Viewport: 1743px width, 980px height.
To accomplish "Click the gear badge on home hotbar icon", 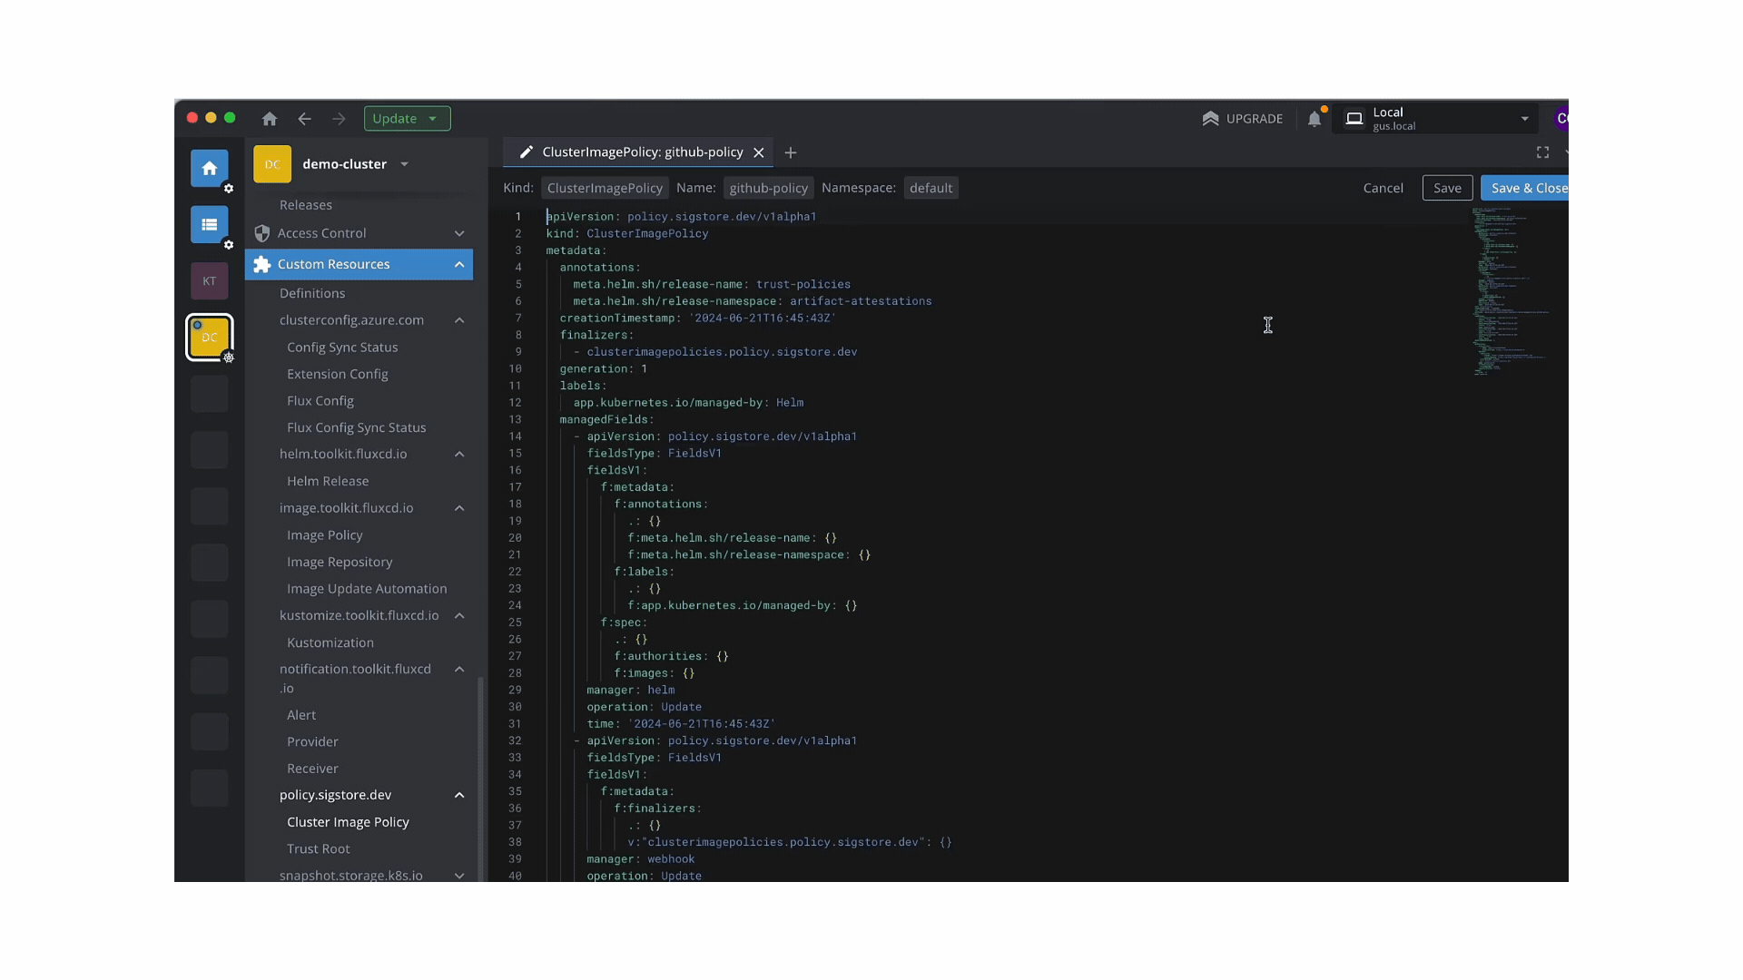I will [x=229, y=189].
